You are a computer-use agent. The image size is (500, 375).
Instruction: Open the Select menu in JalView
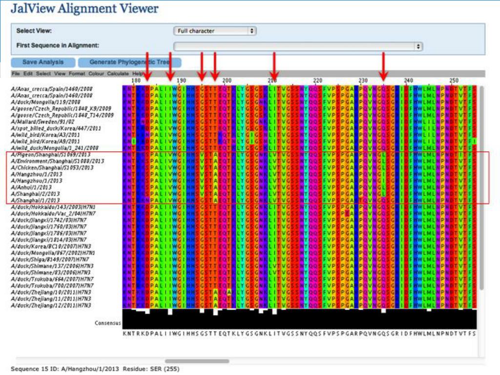coord(43,73)
